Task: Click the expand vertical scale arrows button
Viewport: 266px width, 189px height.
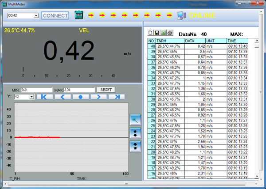Action: tap(135, 132)
